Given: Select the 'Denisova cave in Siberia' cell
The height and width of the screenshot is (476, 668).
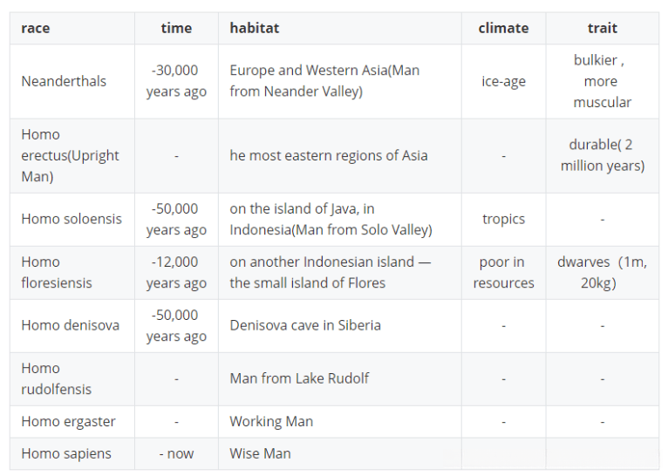Looking at the screenshot, I should coord(305,325).
